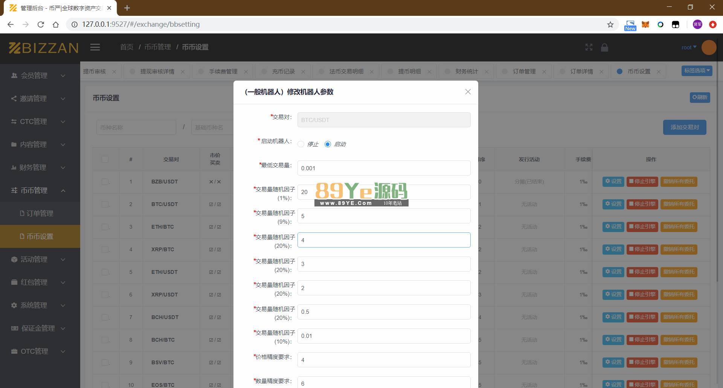
Task: Open 订单管理 in the sidebar
Action: 40,214
